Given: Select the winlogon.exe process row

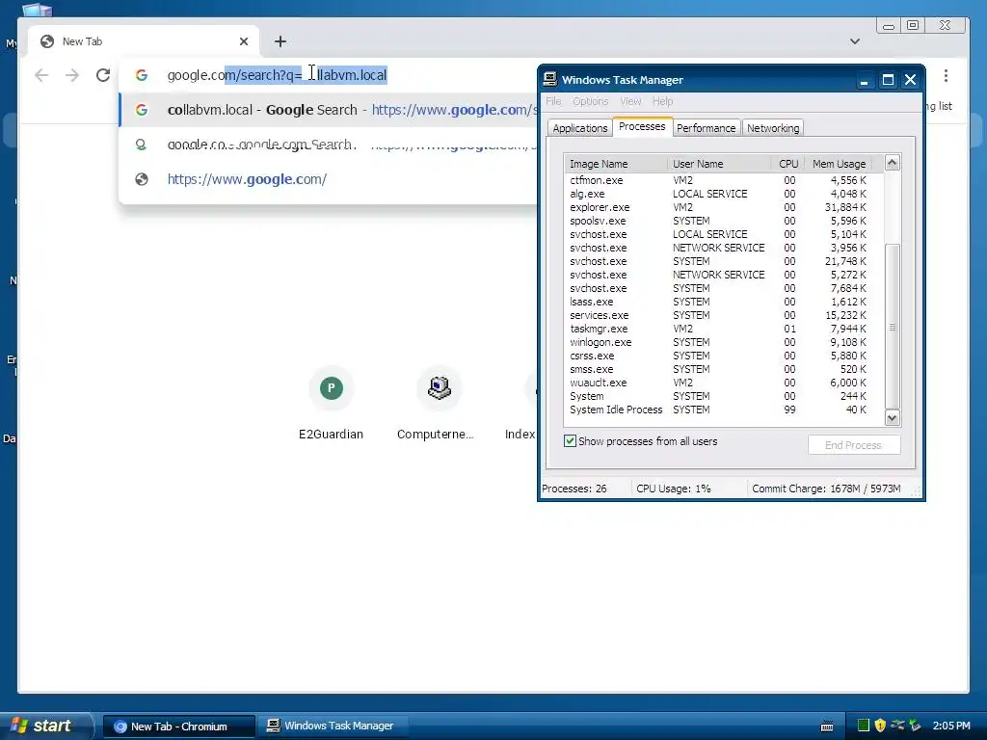Looking at the screenshot, I should point(717,342).
